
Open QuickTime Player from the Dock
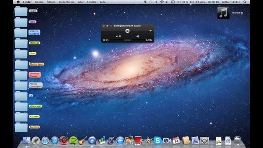pyautogui.click(x=92, y=141)
